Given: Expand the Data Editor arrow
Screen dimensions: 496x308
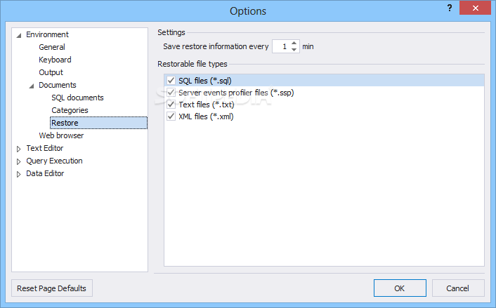Looking at the screenshot, I should [19, 174].
